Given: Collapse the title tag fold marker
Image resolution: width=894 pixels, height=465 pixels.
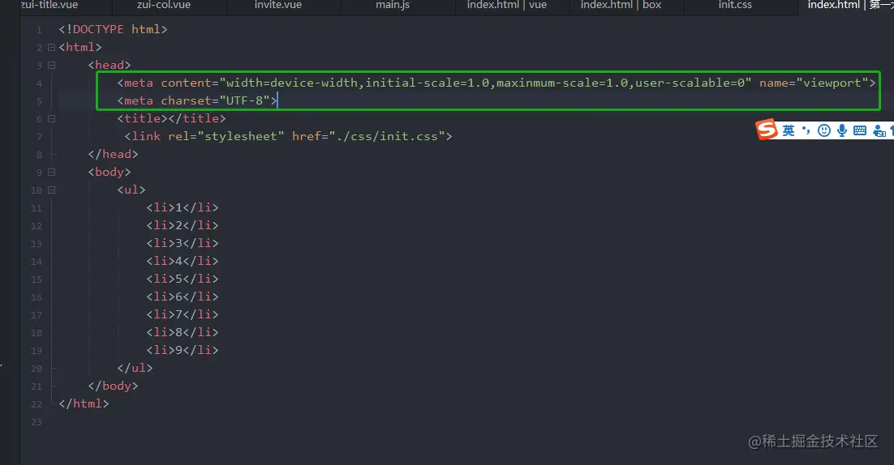Looking at the screenshot, I should 51,119.
